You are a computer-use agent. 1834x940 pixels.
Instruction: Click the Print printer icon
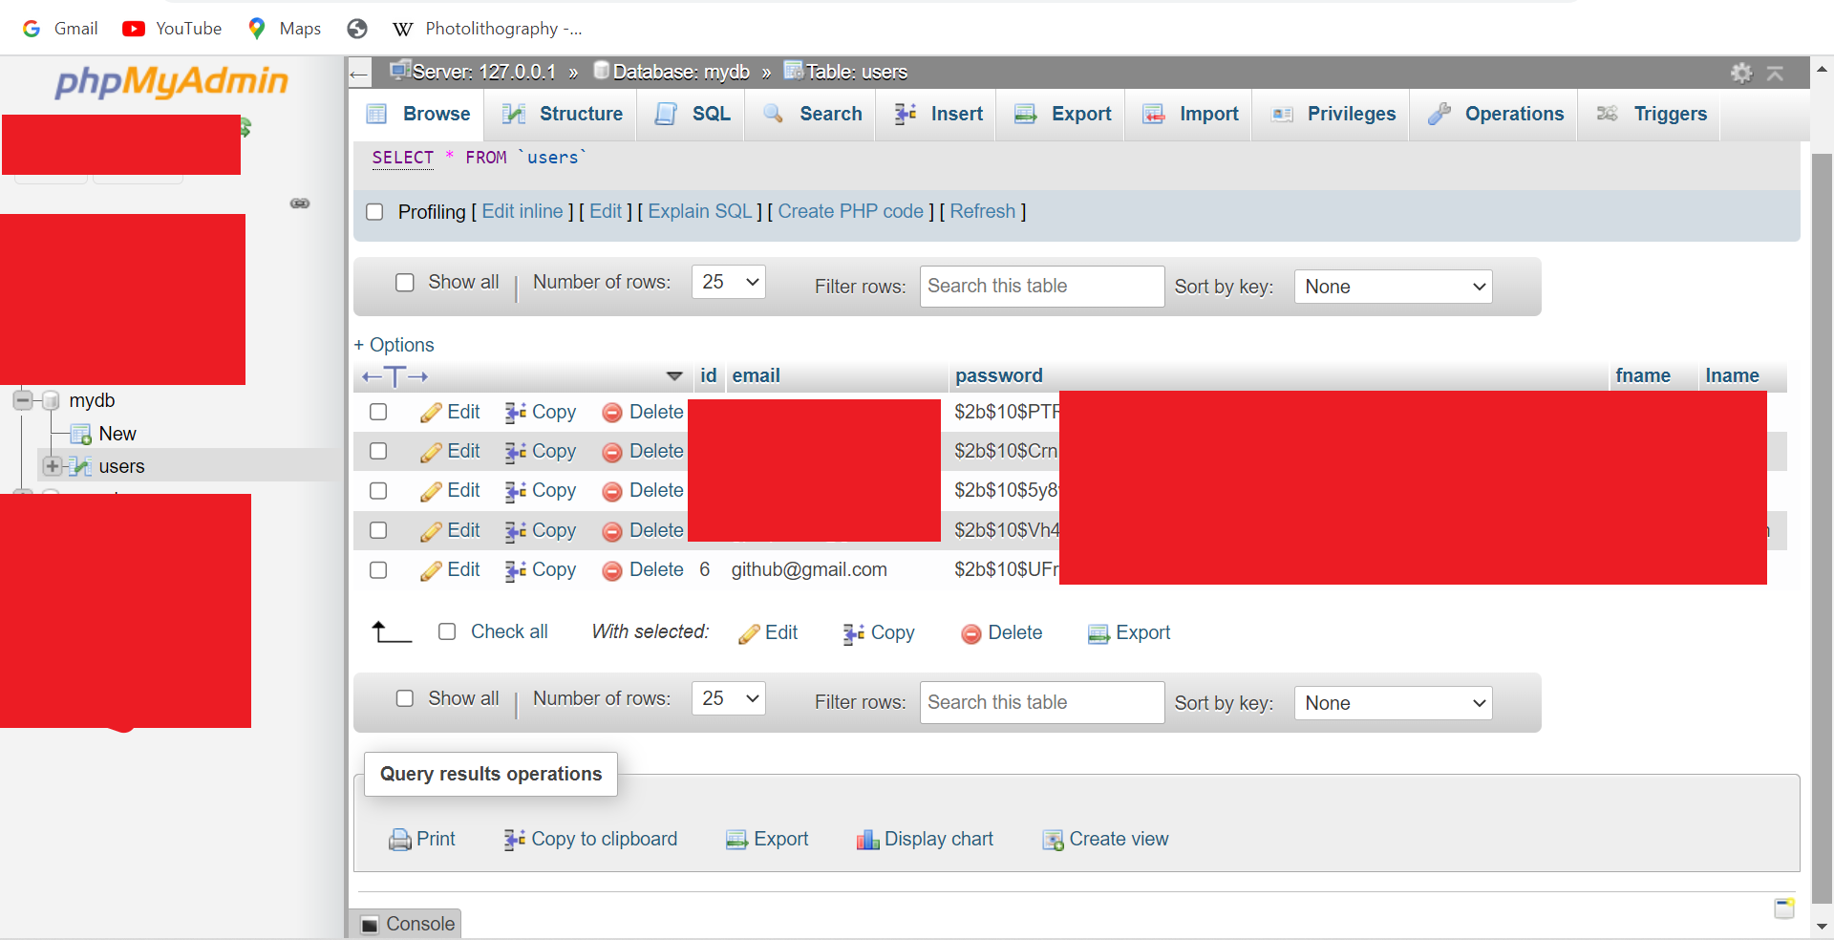pos(399,840)
